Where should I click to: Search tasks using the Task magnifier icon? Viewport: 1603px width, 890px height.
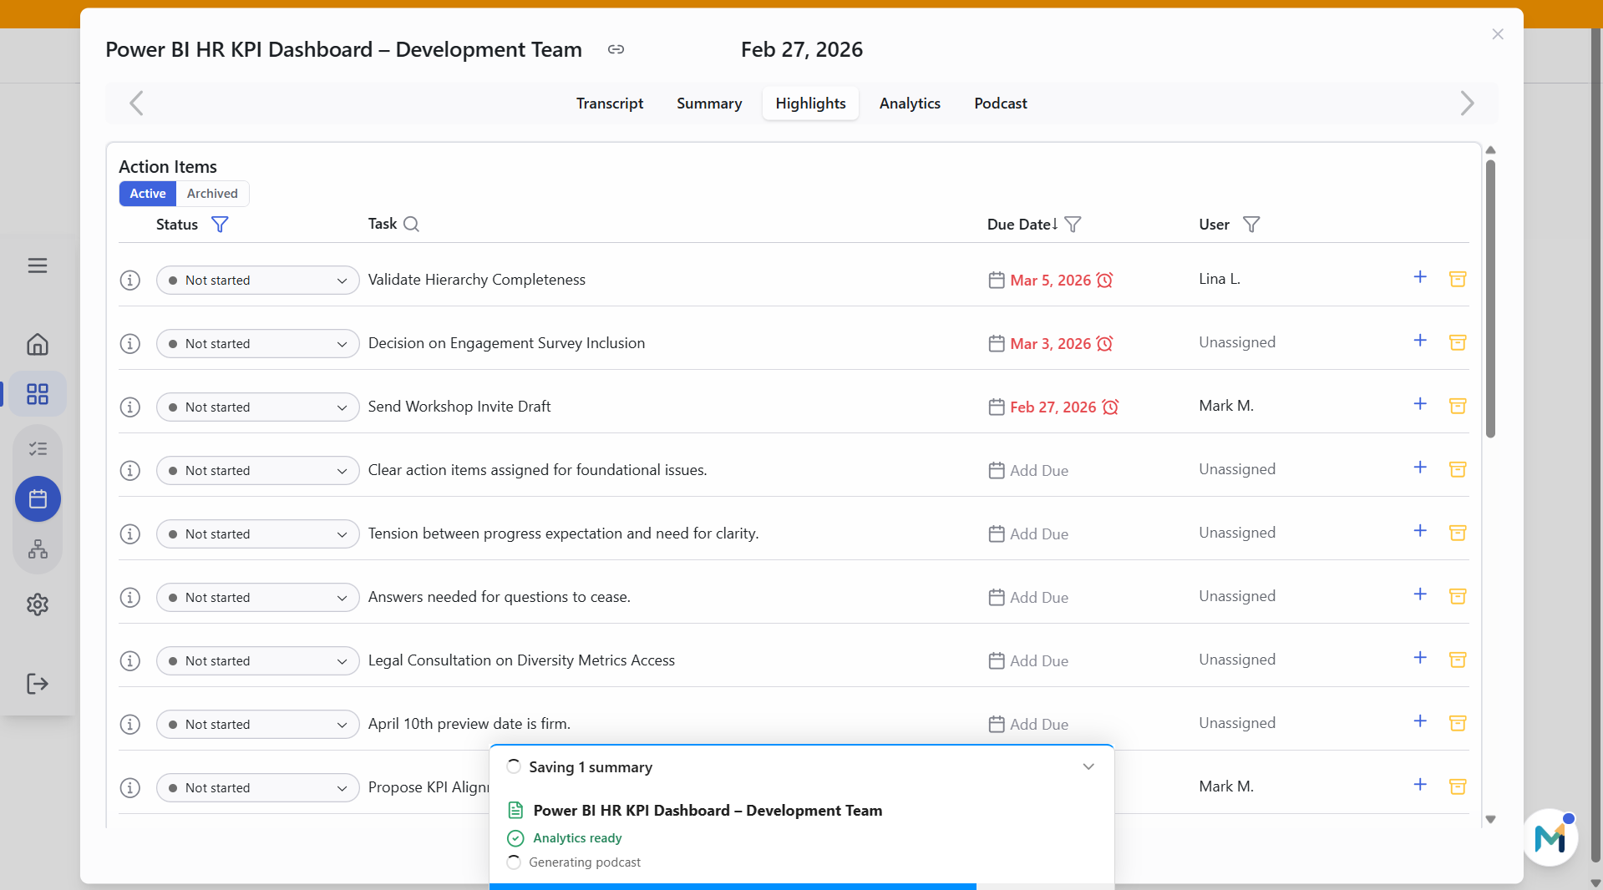411,224
